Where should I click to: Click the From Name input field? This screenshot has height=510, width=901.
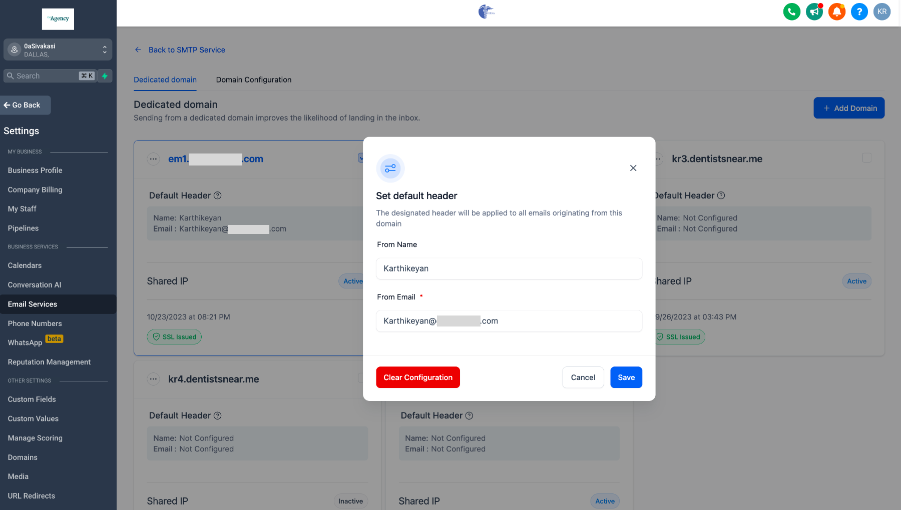509,268
